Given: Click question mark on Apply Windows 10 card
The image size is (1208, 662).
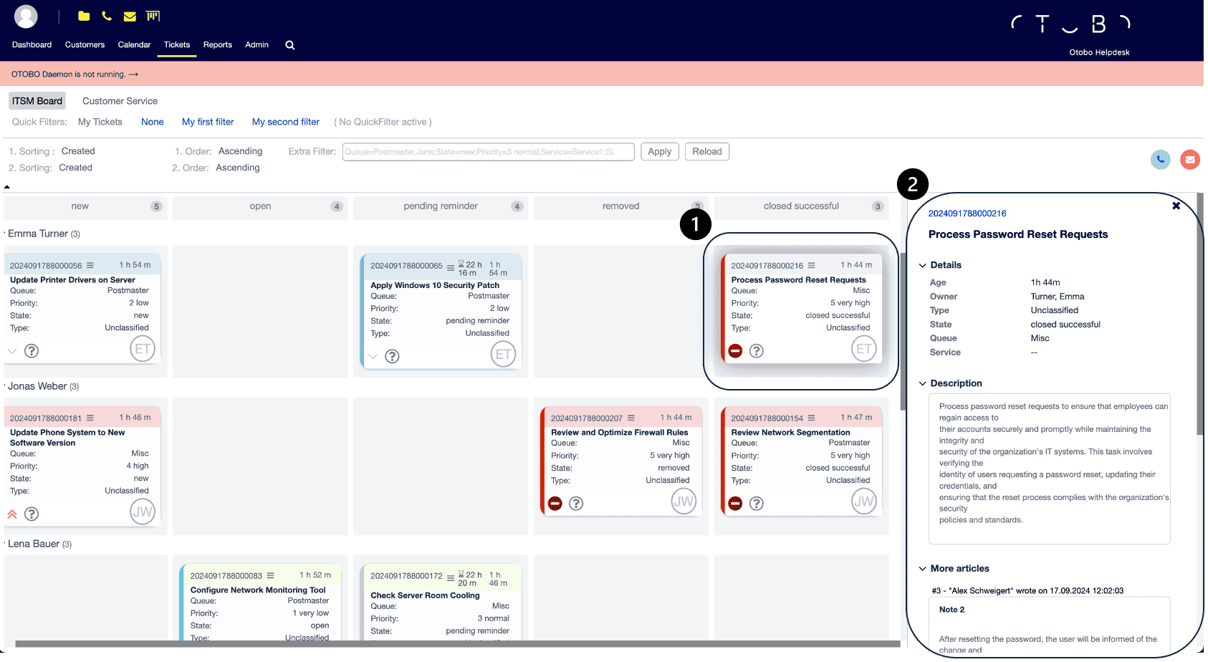Looking at the screenshot, I should point(392,356).
